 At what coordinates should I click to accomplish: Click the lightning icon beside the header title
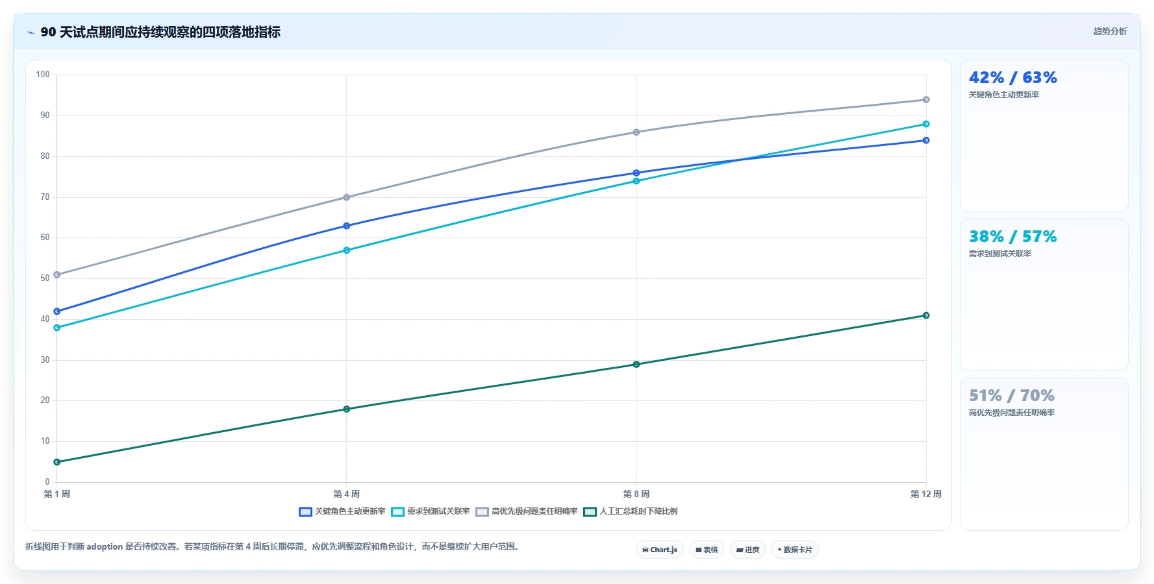tap(31, 32)
